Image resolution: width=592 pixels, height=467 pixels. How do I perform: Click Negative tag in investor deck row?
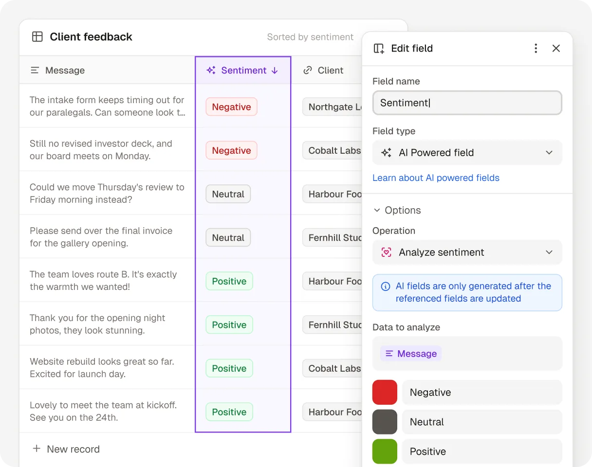tap(231, 150)
